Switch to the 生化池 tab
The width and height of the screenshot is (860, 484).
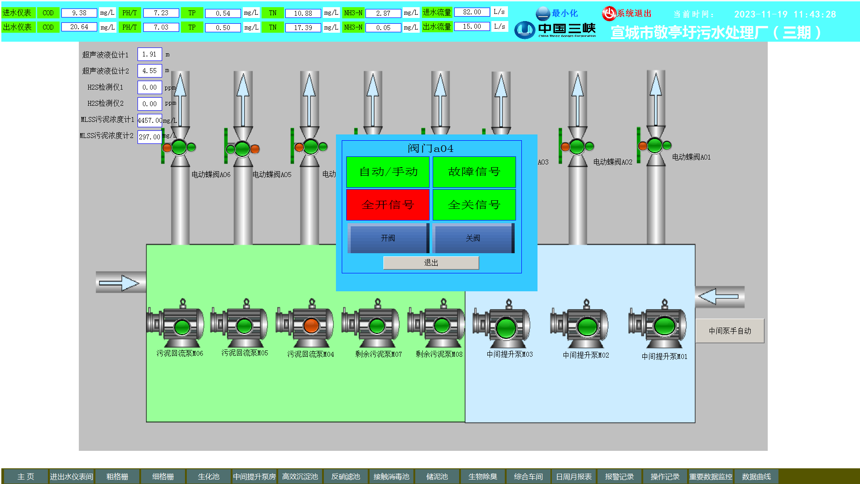208,476
